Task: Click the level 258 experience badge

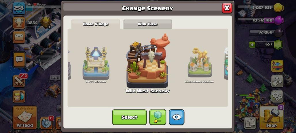Action: click(x=19, y=8)
